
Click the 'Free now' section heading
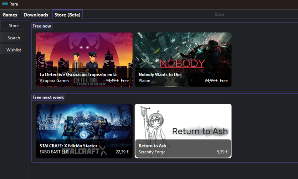pyautogui.click(x=42, y=26)
